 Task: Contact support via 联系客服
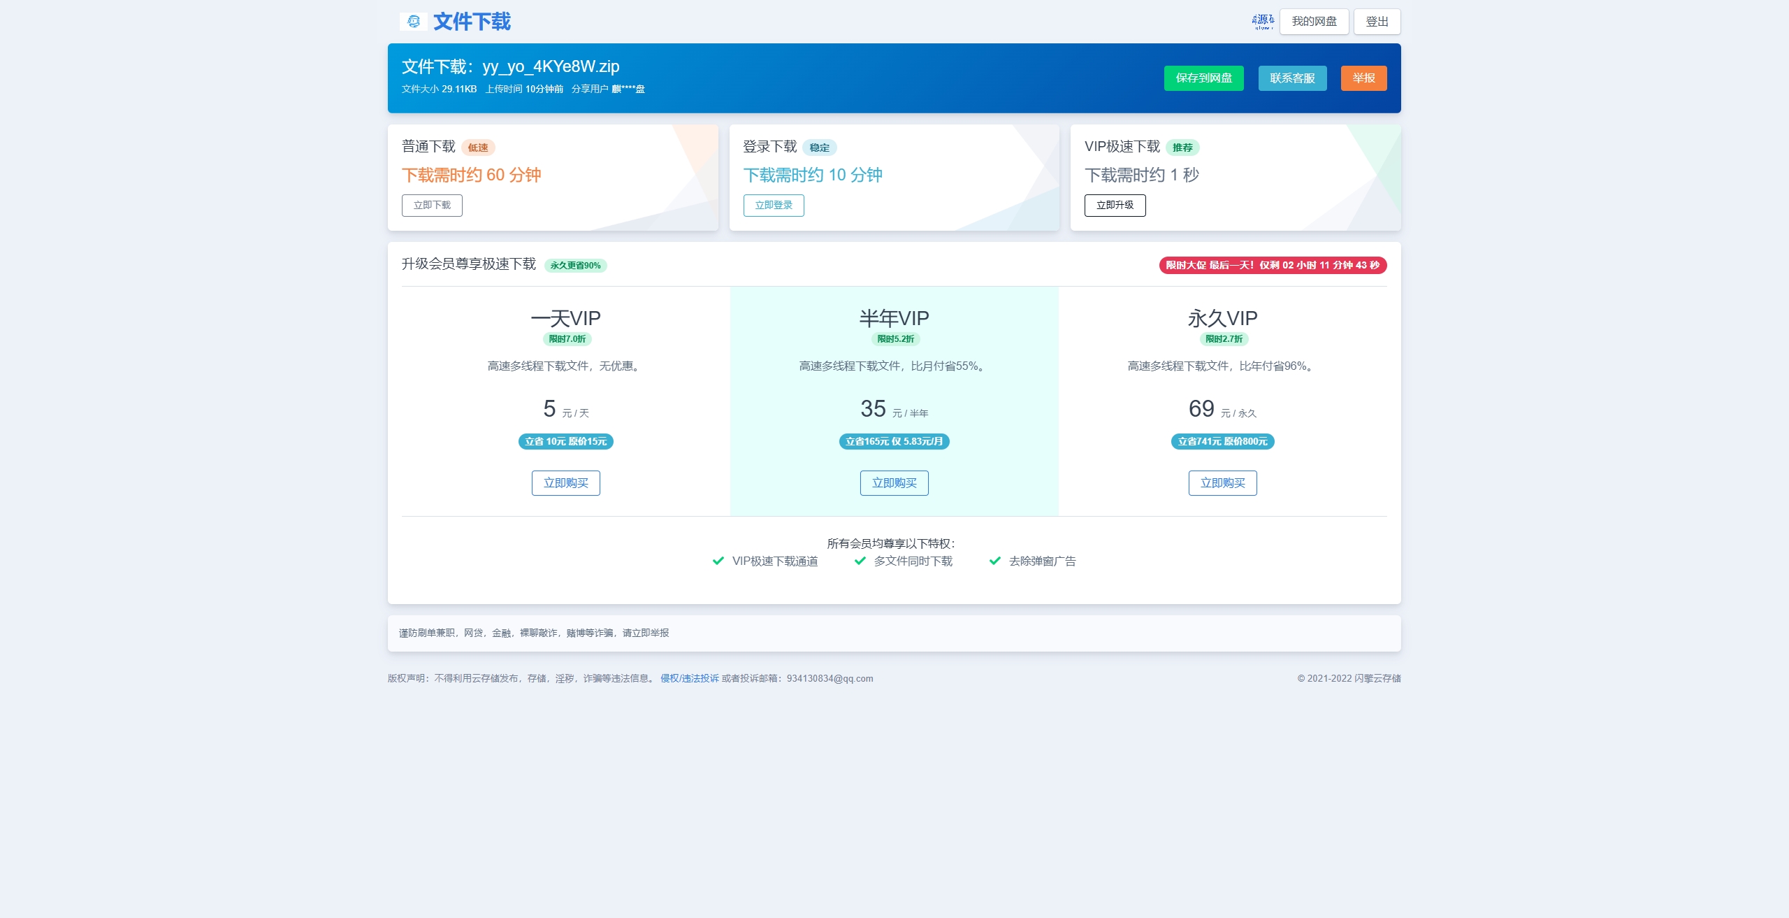tap(1292, 78)
